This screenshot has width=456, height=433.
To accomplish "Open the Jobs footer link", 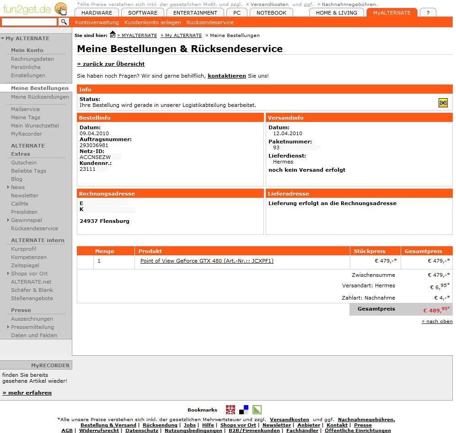I will click(x=190, y=425).
